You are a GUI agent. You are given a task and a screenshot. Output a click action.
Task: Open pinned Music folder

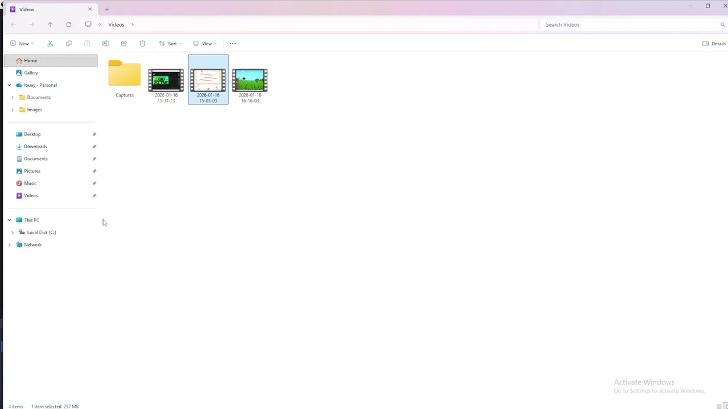pos(30,183)
